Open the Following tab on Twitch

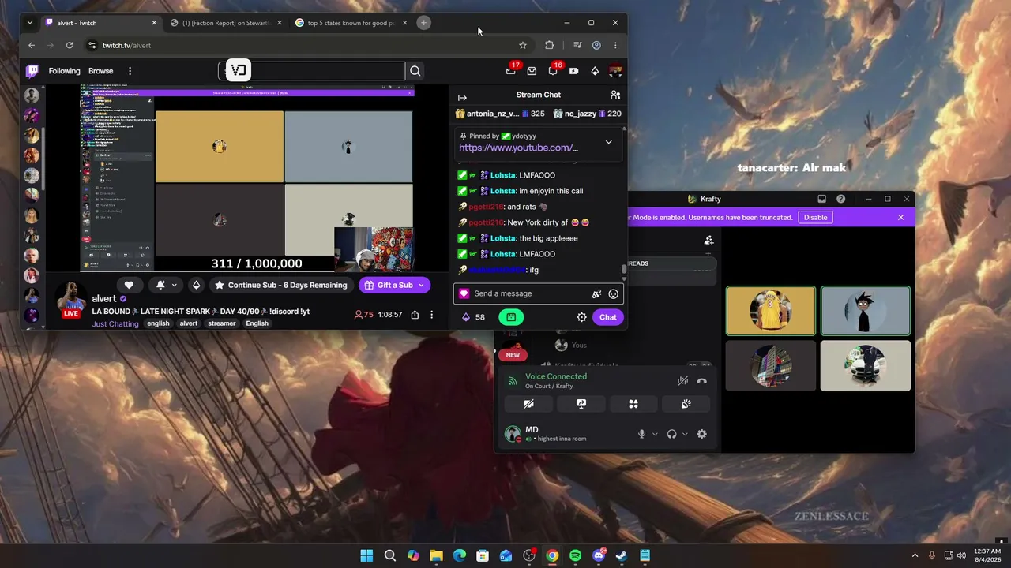[x=65, y=71]
